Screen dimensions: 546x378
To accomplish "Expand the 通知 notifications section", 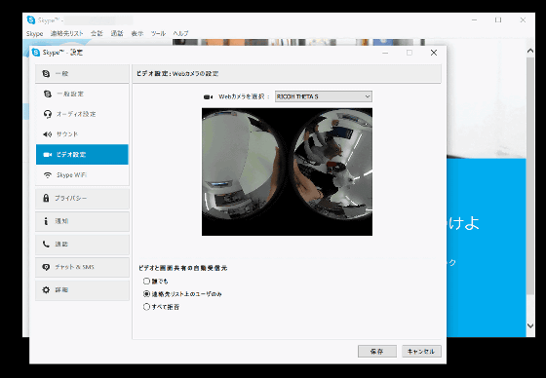I will (82, 221).
